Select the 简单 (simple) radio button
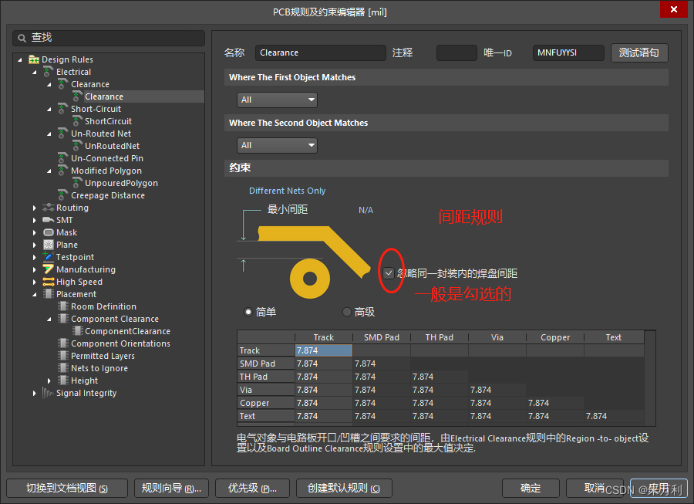Image resolution: width=694 pixels, height=504 pixels. click(x=248, y=312)
